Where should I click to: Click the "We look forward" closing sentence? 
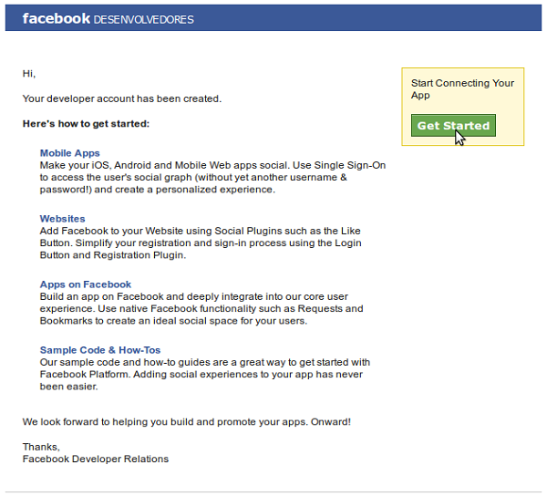coord(186,422)
